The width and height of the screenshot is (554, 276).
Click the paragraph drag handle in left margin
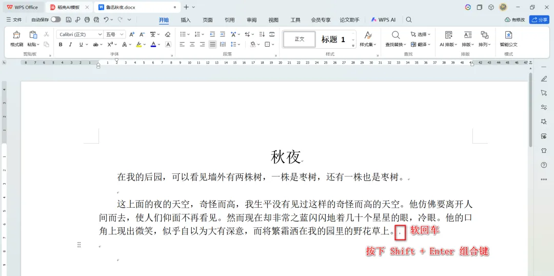[x=79, y=245]
